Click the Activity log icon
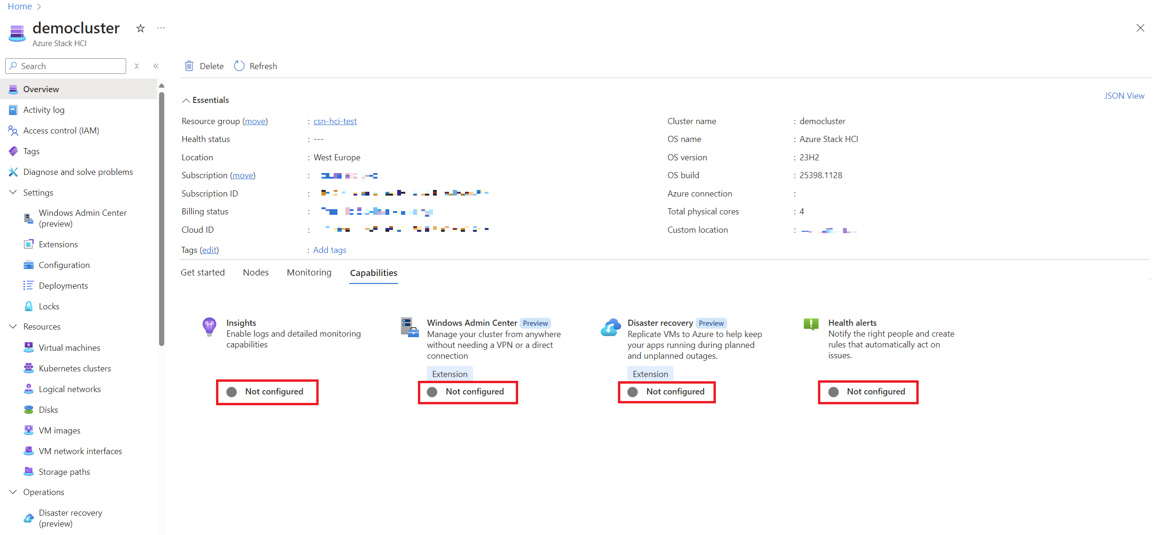This screenshot has width=1154, height=535. pos(13,110)
